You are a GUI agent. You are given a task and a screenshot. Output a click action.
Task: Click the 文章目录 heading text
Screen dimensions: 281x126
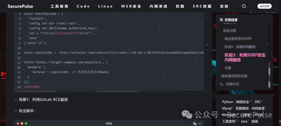click(231, 20)
